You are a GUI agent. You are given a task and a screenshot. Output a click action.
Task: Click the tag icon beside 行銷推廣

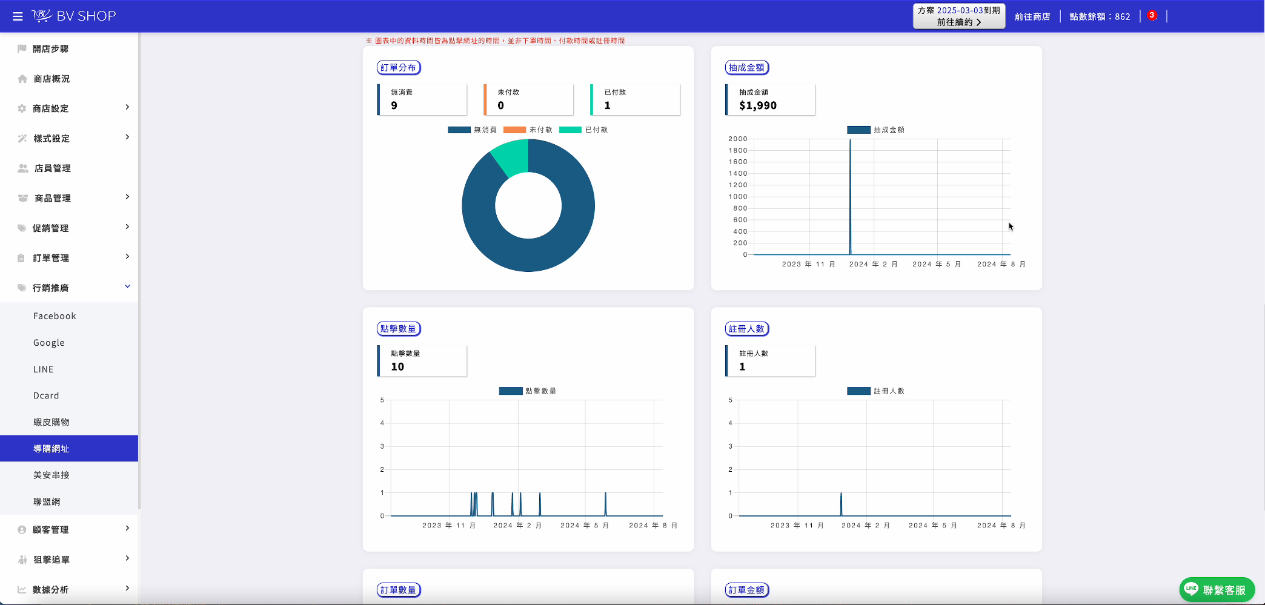(x=22, y=288)
